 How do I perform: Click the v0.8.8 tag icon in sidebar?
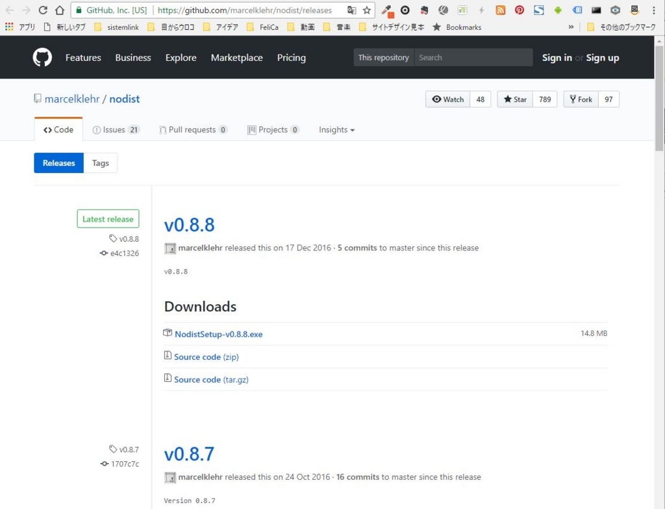[x=113, y=239]
